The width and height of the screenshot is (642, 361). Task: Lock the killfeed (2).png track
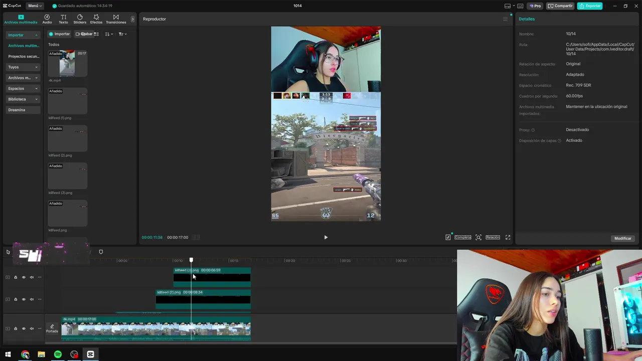pos(16,299)
